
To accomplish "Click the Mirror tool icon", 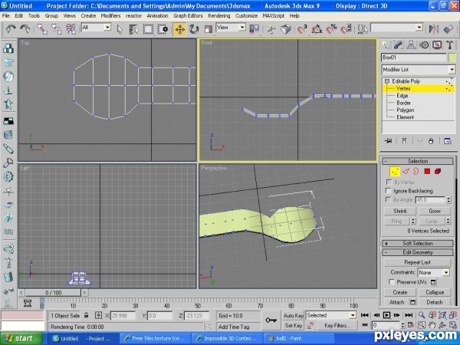I will pyautogui.click(x=434, y=29).
